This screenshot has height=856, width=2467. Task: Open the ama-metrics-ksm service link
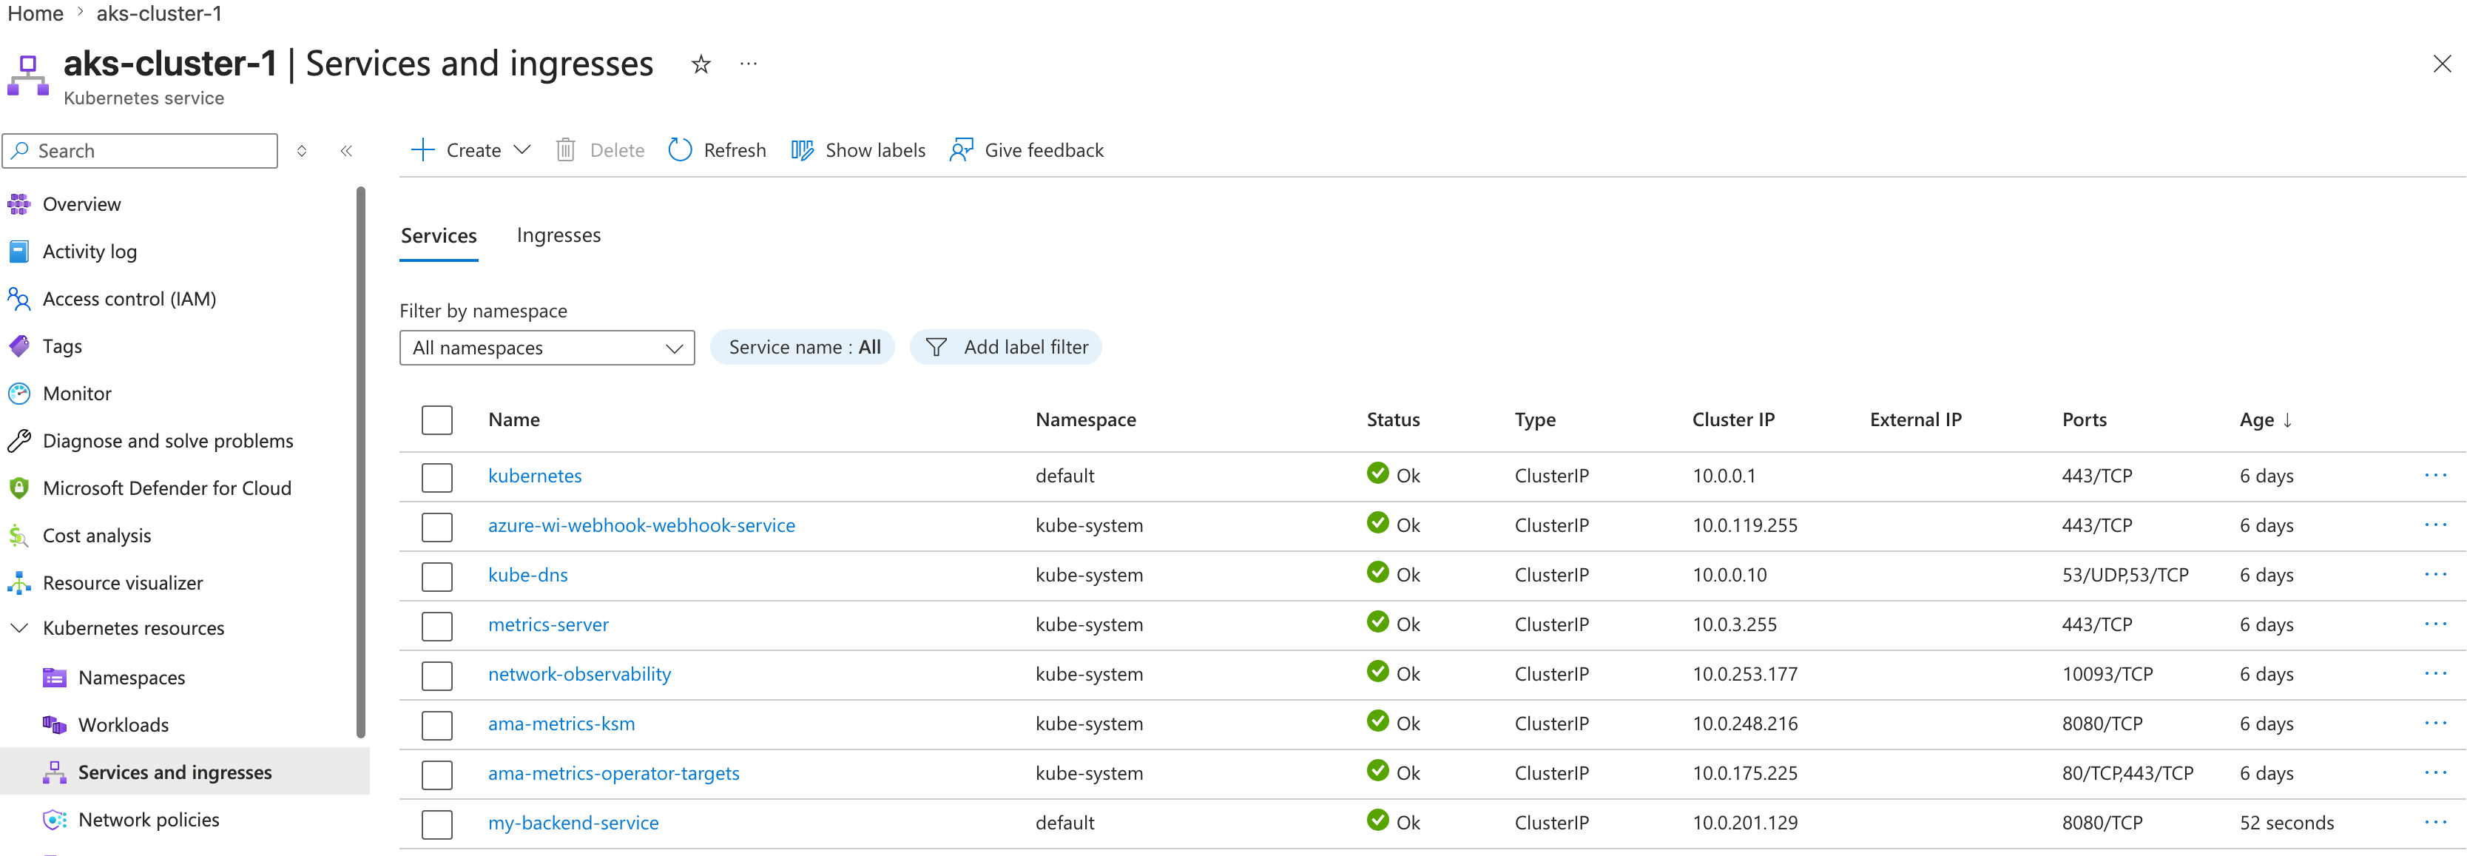[561, 724]
